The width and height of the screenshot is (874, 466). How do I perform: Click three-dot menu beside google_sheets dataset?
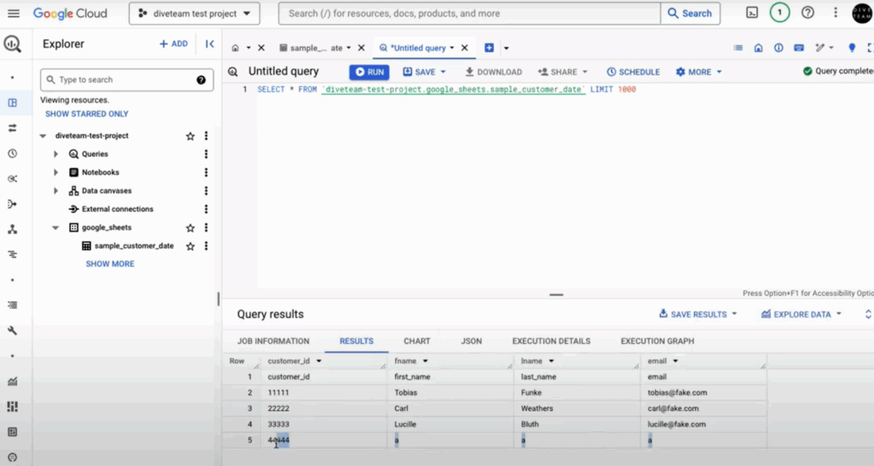[206, 228]
